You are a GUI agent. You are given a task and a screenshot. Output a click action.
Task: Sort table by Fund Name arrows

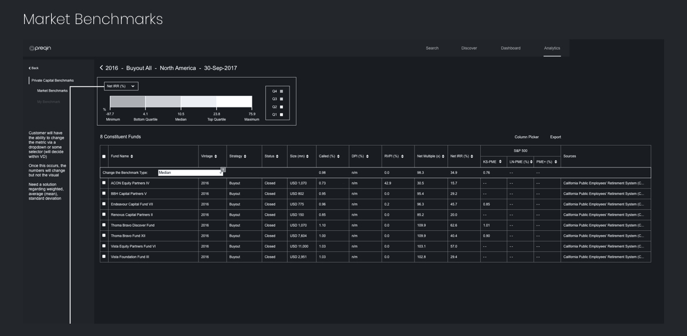tap(132, 156)
